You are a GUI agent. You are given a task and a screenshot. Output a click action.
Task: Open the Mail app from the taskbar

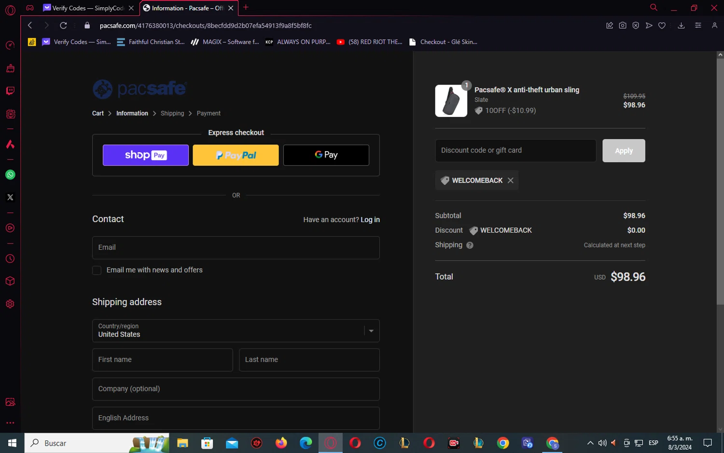pos(232,443)
